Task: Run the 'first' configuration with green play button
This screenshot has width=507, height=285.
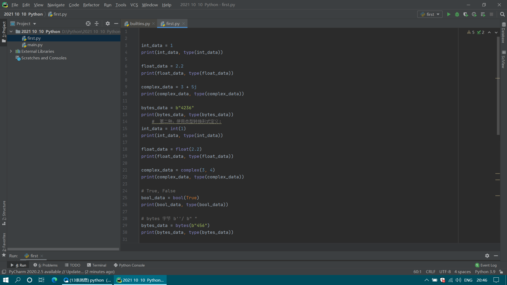Action: pos(449,14)
